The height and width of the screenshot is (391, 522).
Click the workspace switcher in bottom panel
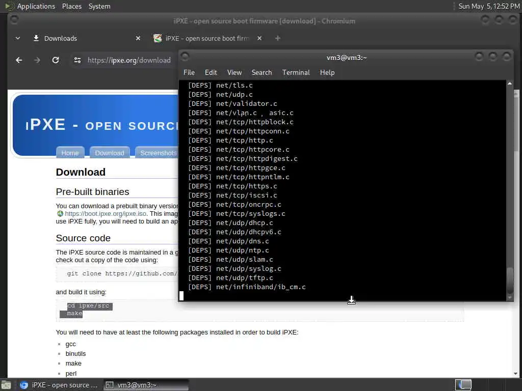463,385
